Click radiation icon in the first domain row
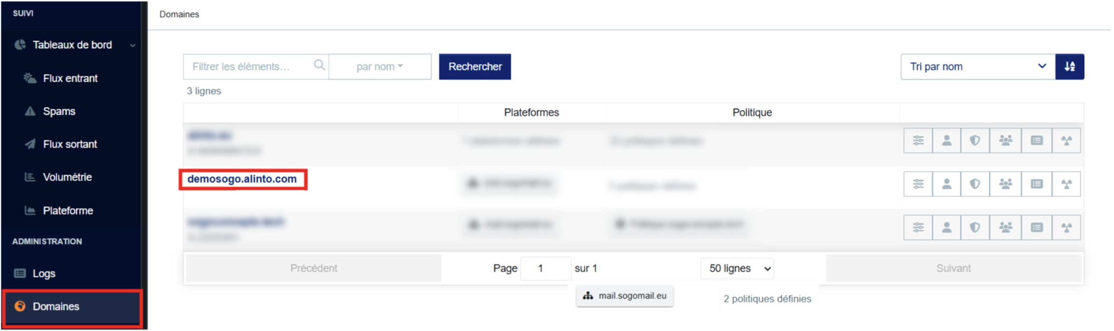1114x331 pixels. [1066, 141]
